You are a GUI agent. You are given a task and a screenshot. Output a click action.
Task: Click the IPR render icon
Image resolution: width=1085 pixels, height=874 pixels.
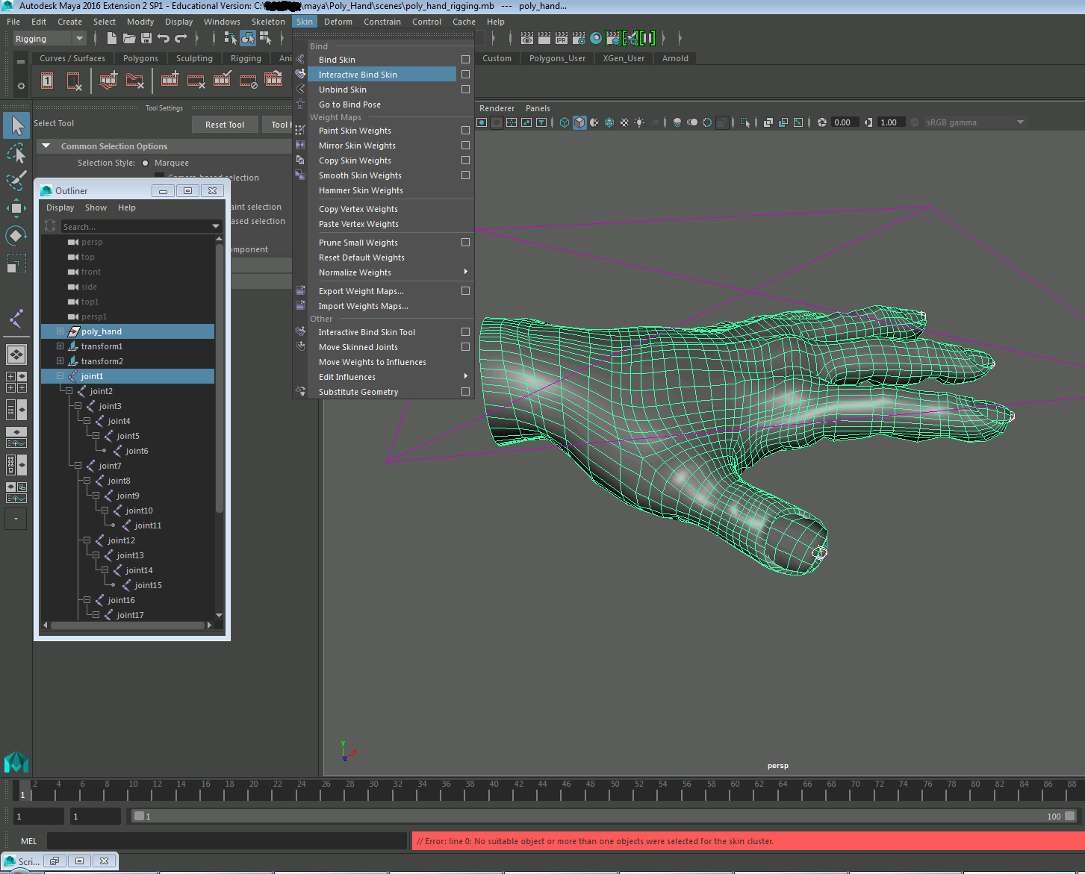click(x=562, y=38)
